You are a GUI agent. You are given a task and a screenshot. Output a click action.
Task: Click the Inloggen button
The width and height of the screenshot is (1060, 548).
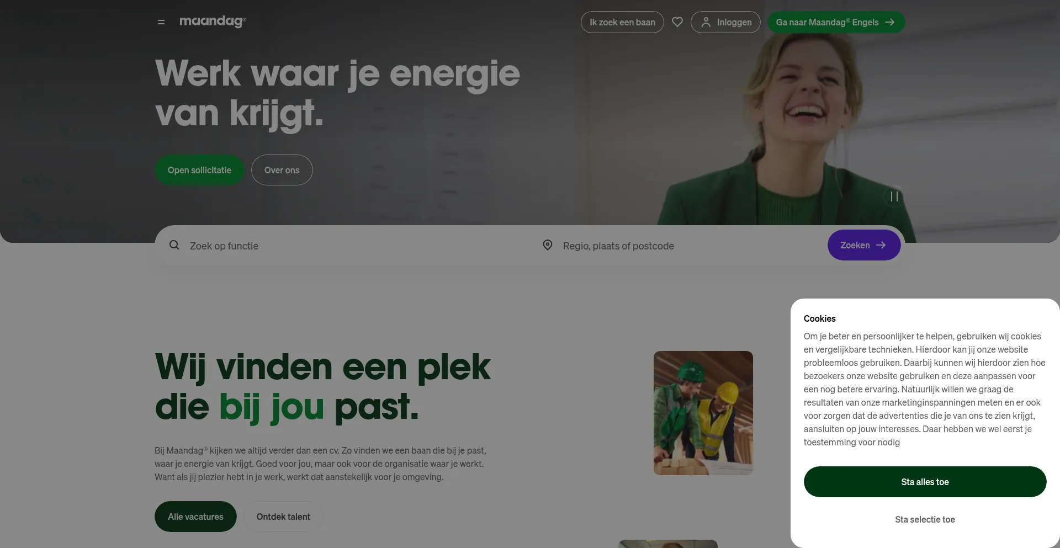(x=725, y=22)
